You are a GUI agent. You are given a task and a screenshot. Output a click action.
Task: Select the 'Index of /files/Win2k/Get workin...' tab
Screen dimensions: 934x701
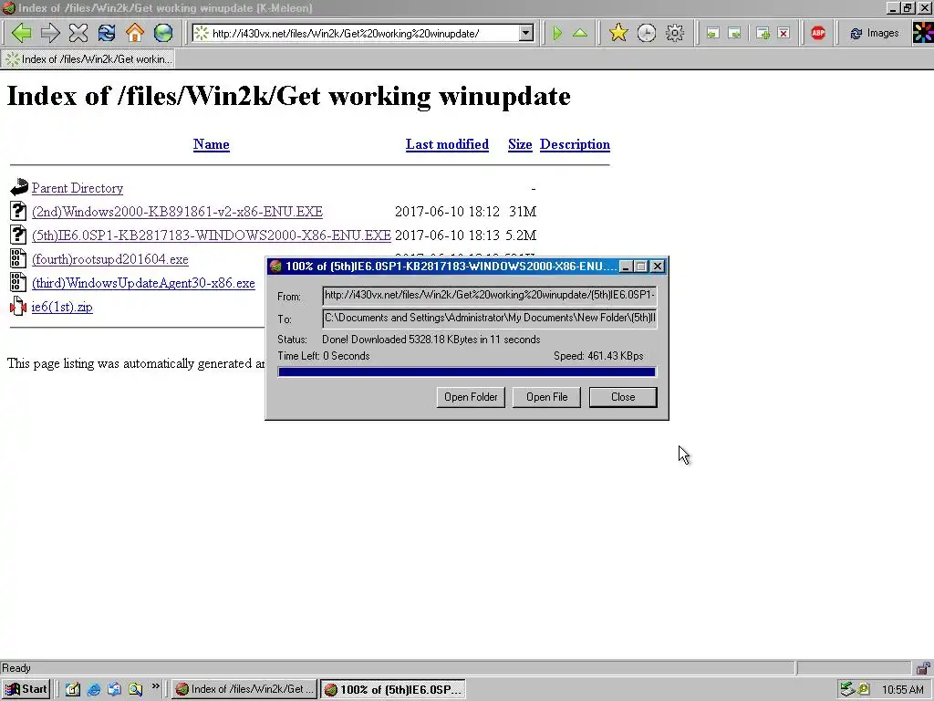88,59
